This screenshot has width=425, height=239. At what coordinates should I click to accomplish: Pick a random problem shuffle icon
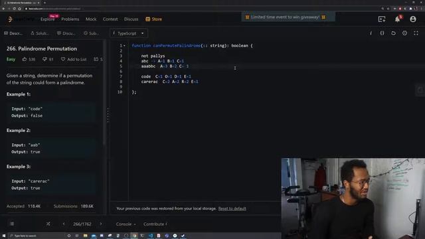point(48,224)
